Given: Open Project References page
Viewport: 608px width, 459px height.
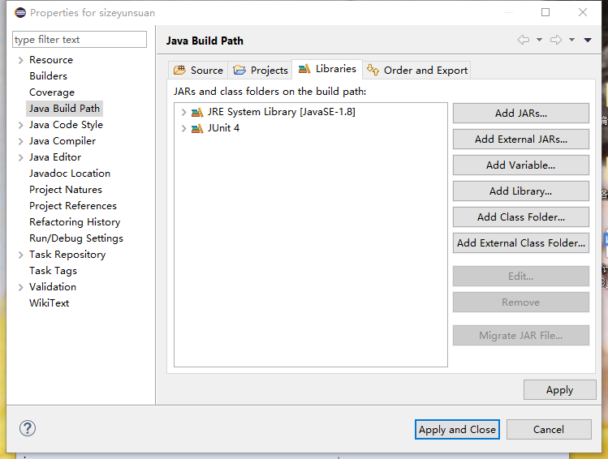Looking at the screenshot, I should pos(73,206).
